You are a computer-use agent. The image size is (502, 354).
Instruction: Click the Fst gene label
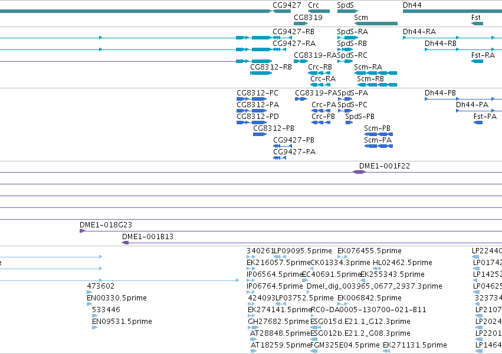[476, 17]
